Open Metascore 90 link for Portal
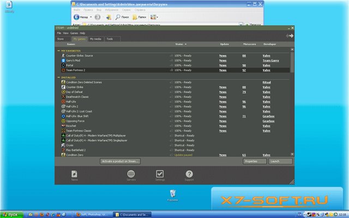The width and height of the screenshot is (349, 218). pos(244,65)
